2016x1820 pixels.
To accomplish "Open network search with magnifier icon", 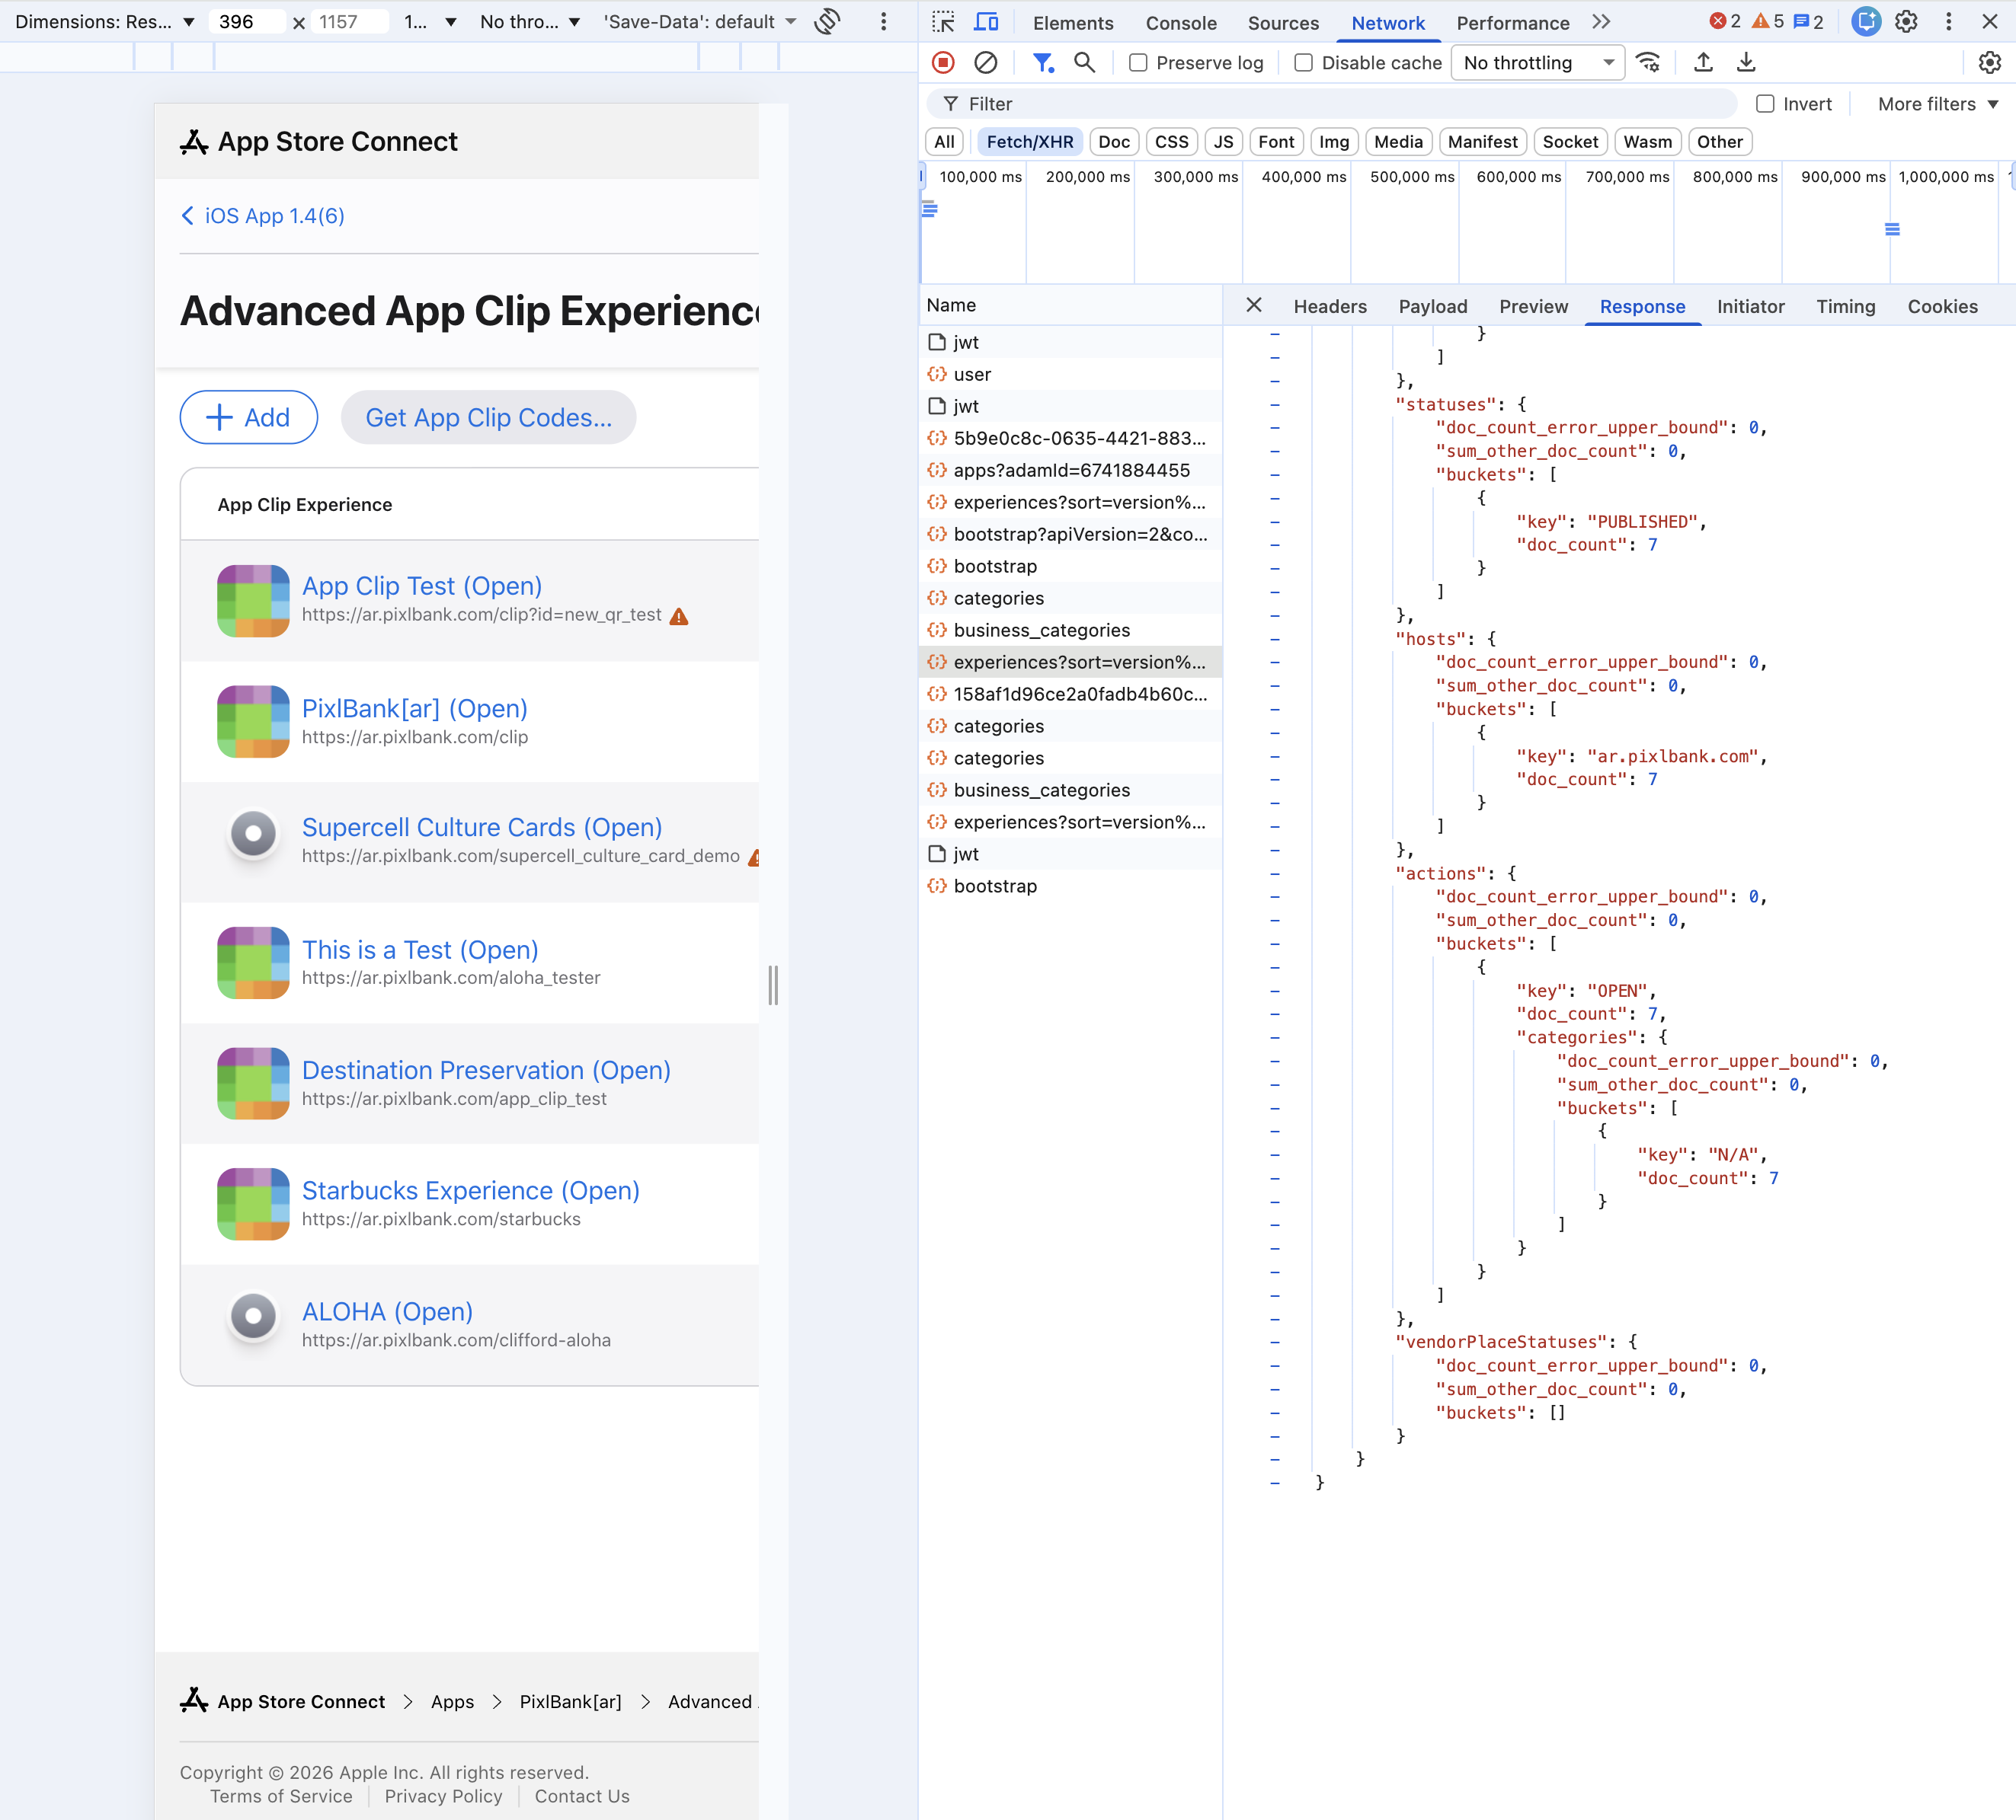I will click(1084, 63).
